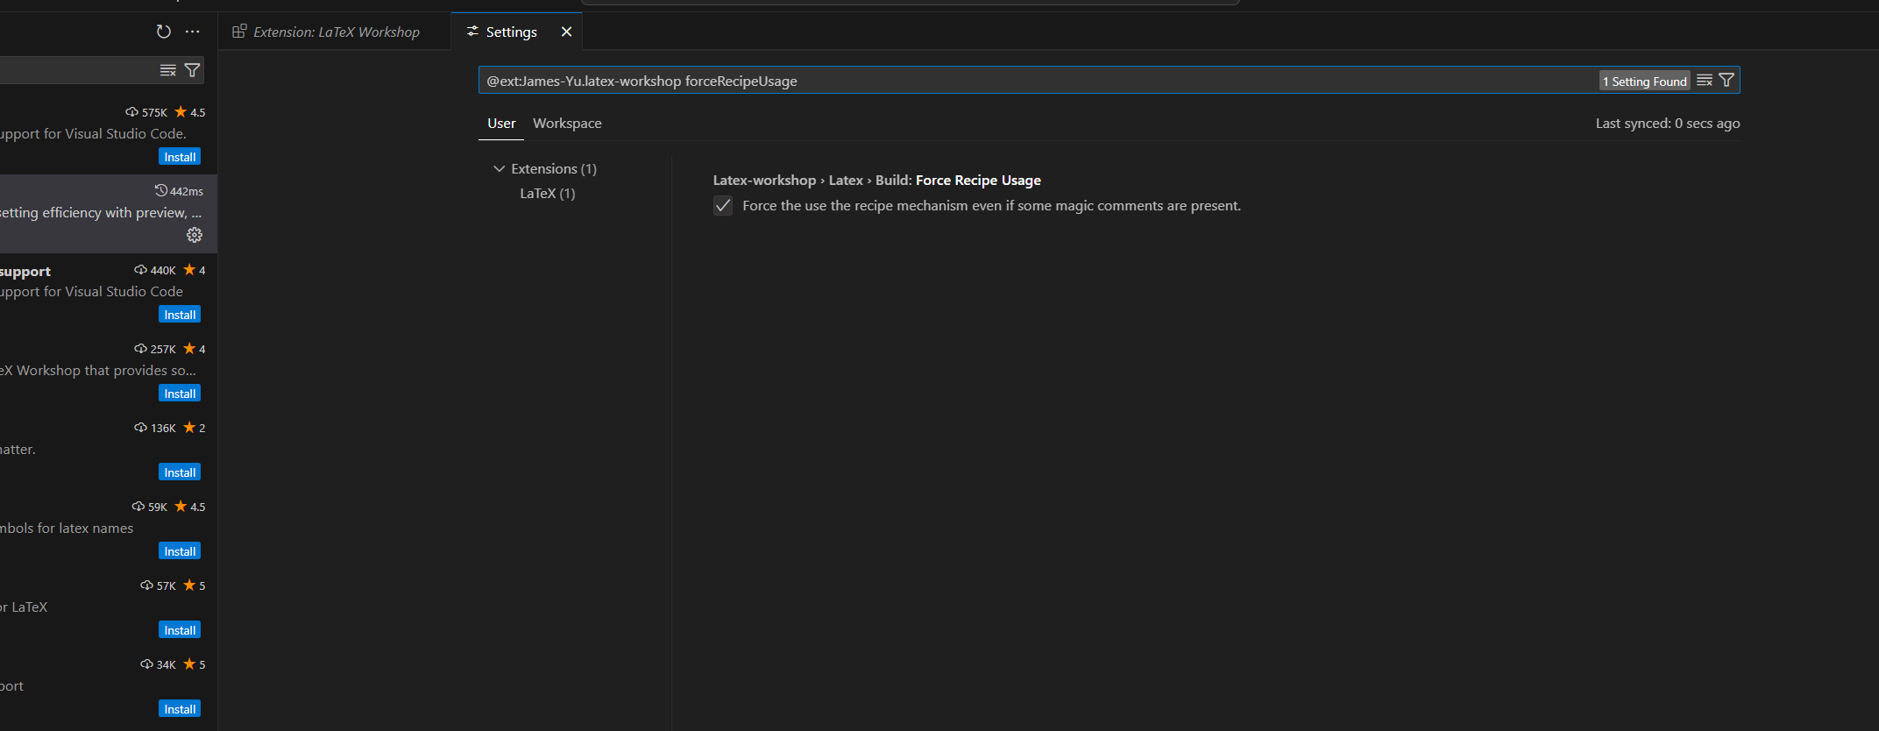This screenshot has height=731, width=1879.
Task: Click the refresh extensions icon
Action: click(x=163, y=32)
